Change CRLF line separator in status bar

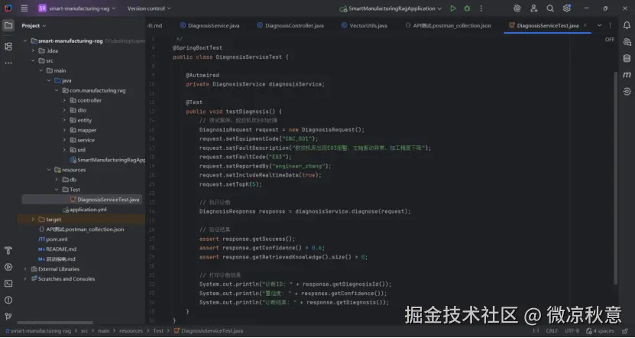[552, 331]
